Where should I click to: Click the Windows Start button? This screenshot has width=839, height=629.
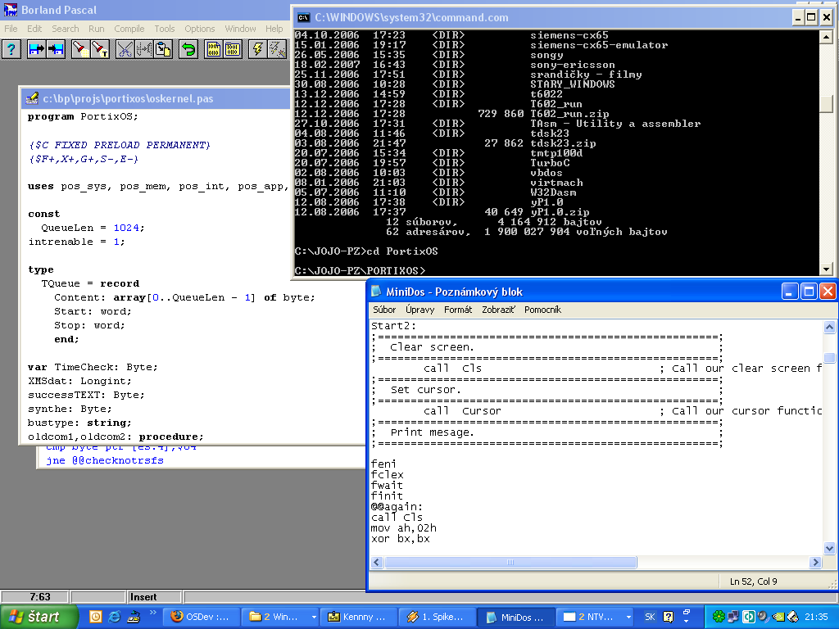click(39, 617)
